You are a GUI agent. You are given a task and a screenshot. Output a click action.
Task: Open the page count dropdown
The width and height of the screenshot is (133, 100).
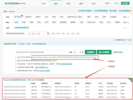[x=78, y=52]
